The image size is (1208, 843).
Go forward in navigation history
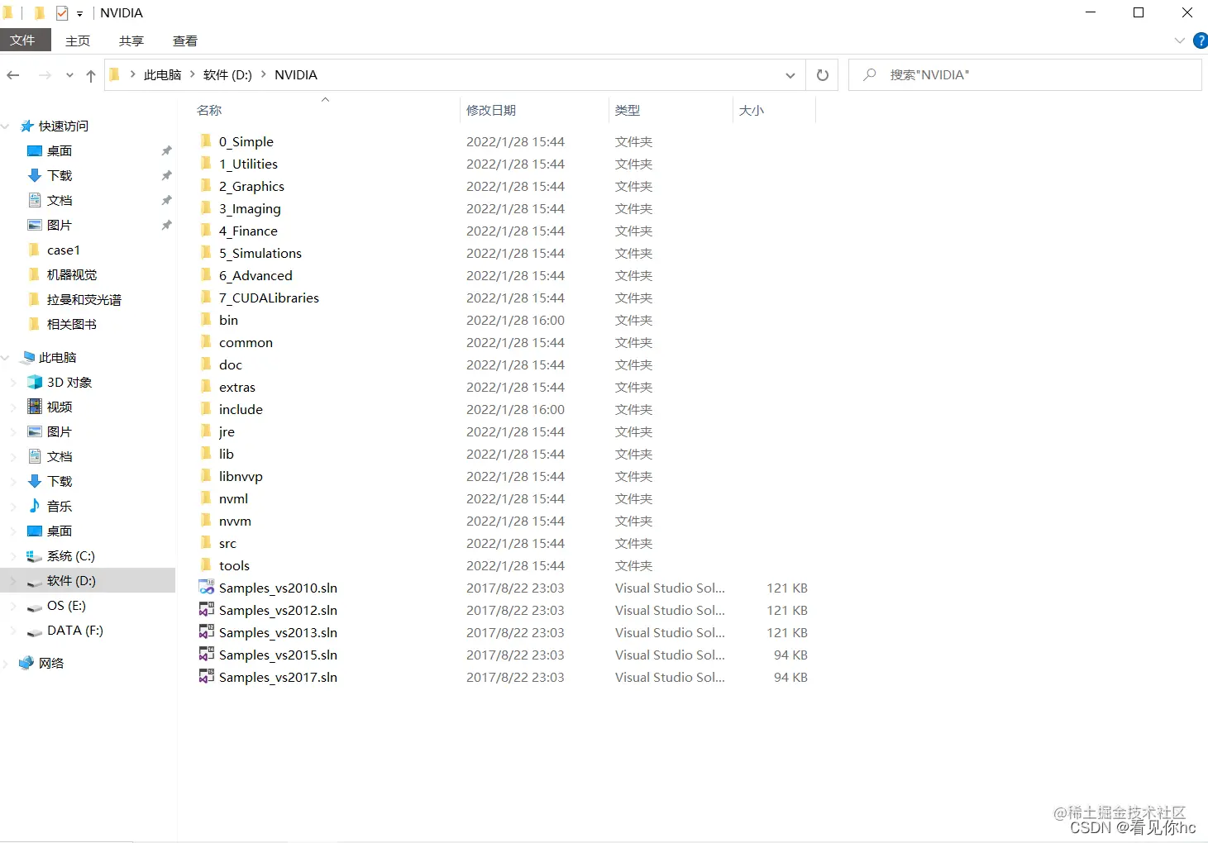click(45, 75)
